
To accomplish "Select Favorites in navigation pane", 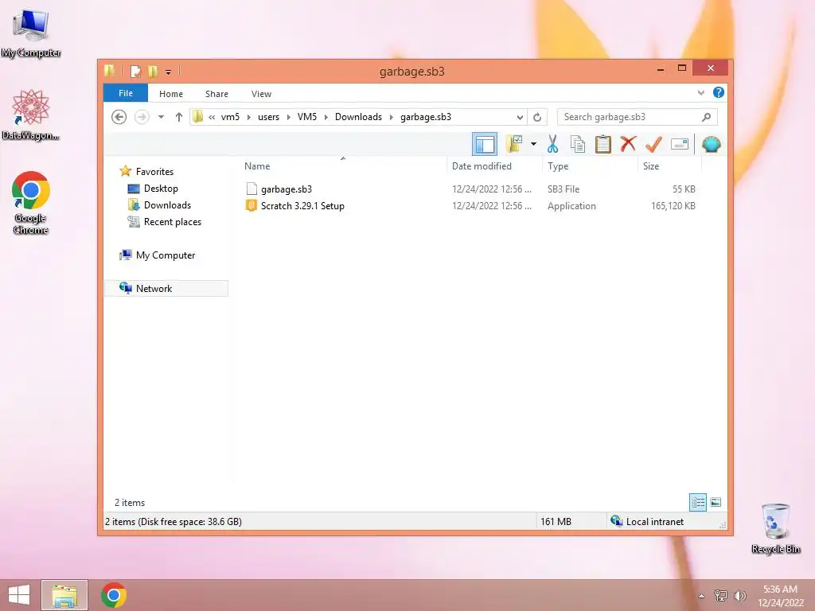I will [154, 172].
